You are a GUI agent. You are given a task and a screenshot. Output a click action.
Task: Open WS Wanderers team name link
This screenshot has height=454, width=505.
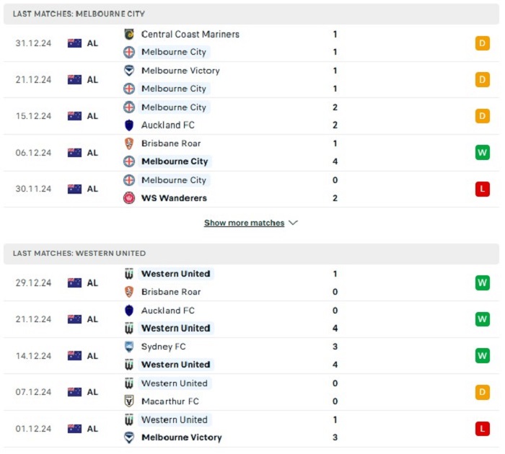(x=175, y=198)
